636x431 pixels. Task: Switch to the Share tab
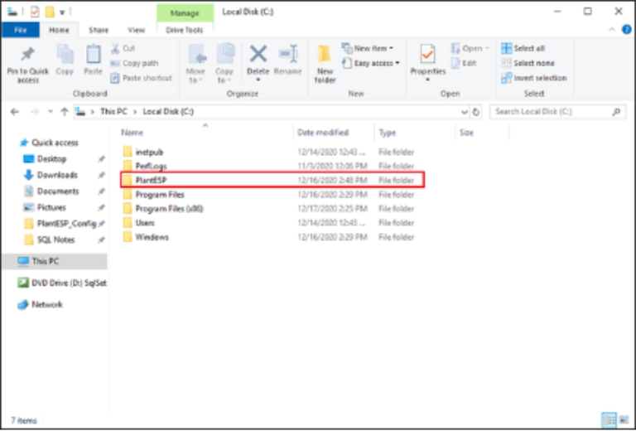(99, 30)
